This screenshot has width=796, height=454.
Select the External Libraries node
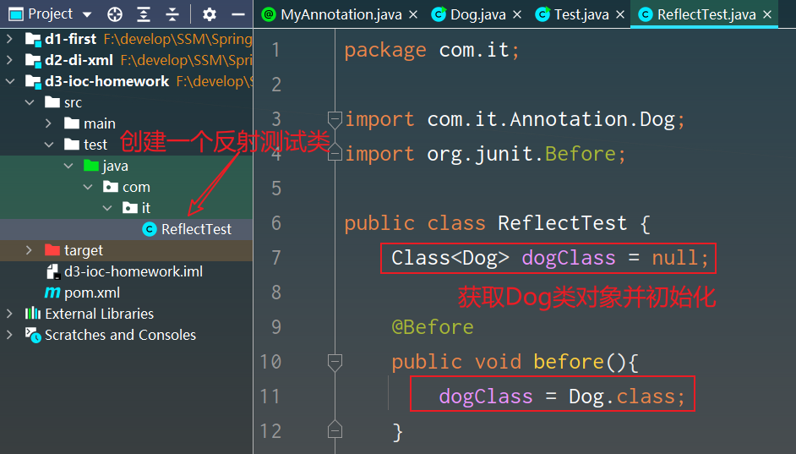127,314
